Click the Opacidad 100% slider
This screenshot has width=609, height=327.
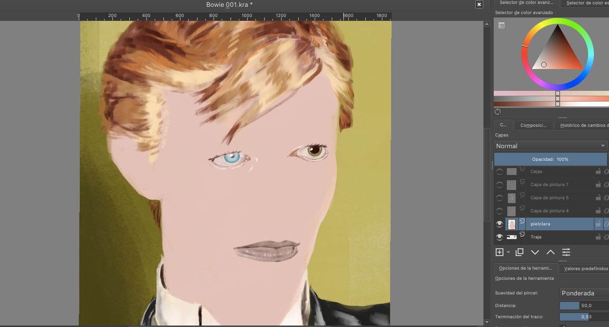[x=550, y=159]
